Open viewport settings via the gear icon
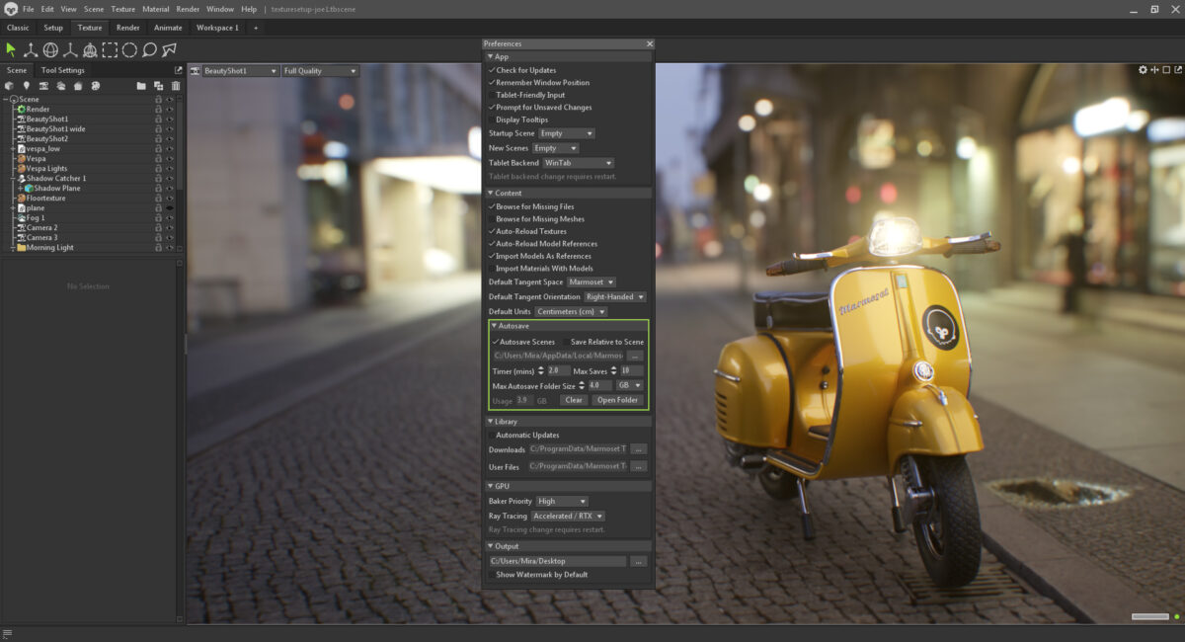This screenshot has width=1185, height=642. coord(1143,69)
